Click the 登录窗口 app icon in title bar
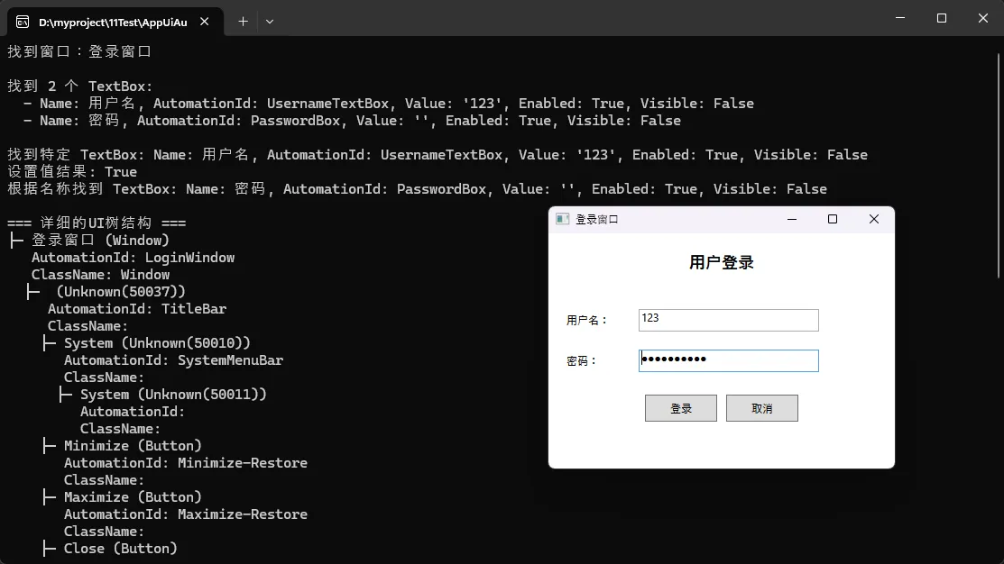 tap(562, 219)
